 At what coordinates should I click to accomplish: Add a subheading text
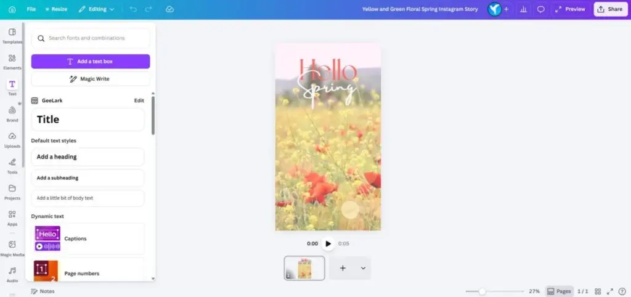[88, 178]
